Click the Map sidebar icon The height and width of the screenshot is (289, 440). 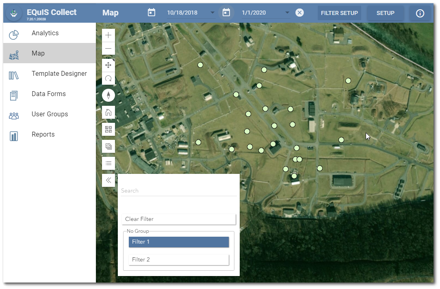(x=14, y=55)
